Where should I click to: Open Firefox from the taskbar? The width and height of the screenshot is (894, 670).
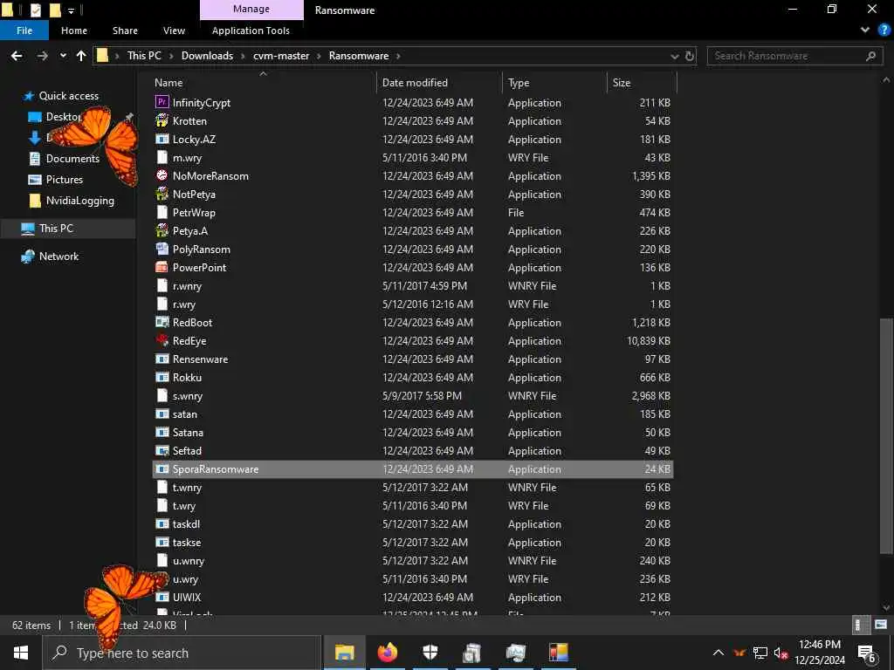pyautogui.click(x=388, y=653)
